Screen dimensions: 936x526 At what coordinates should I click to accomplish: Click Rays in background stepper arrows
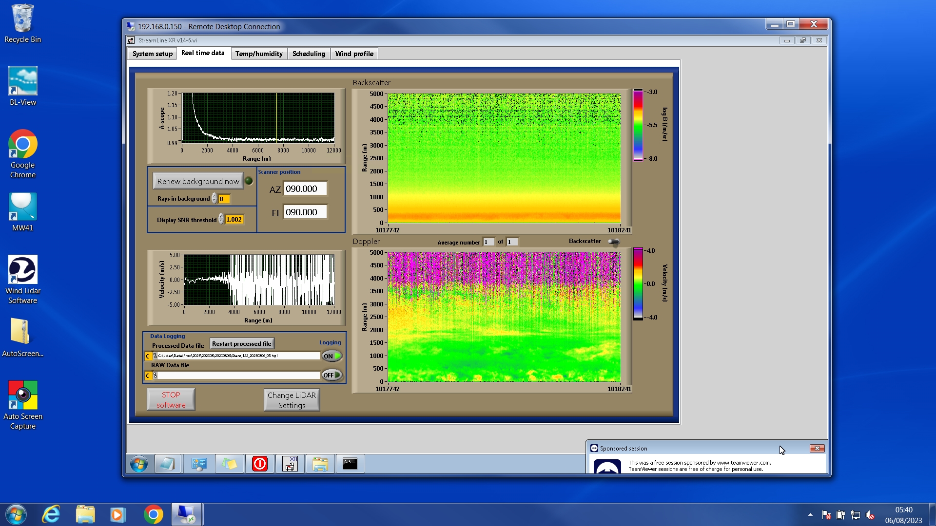(214, 199)
